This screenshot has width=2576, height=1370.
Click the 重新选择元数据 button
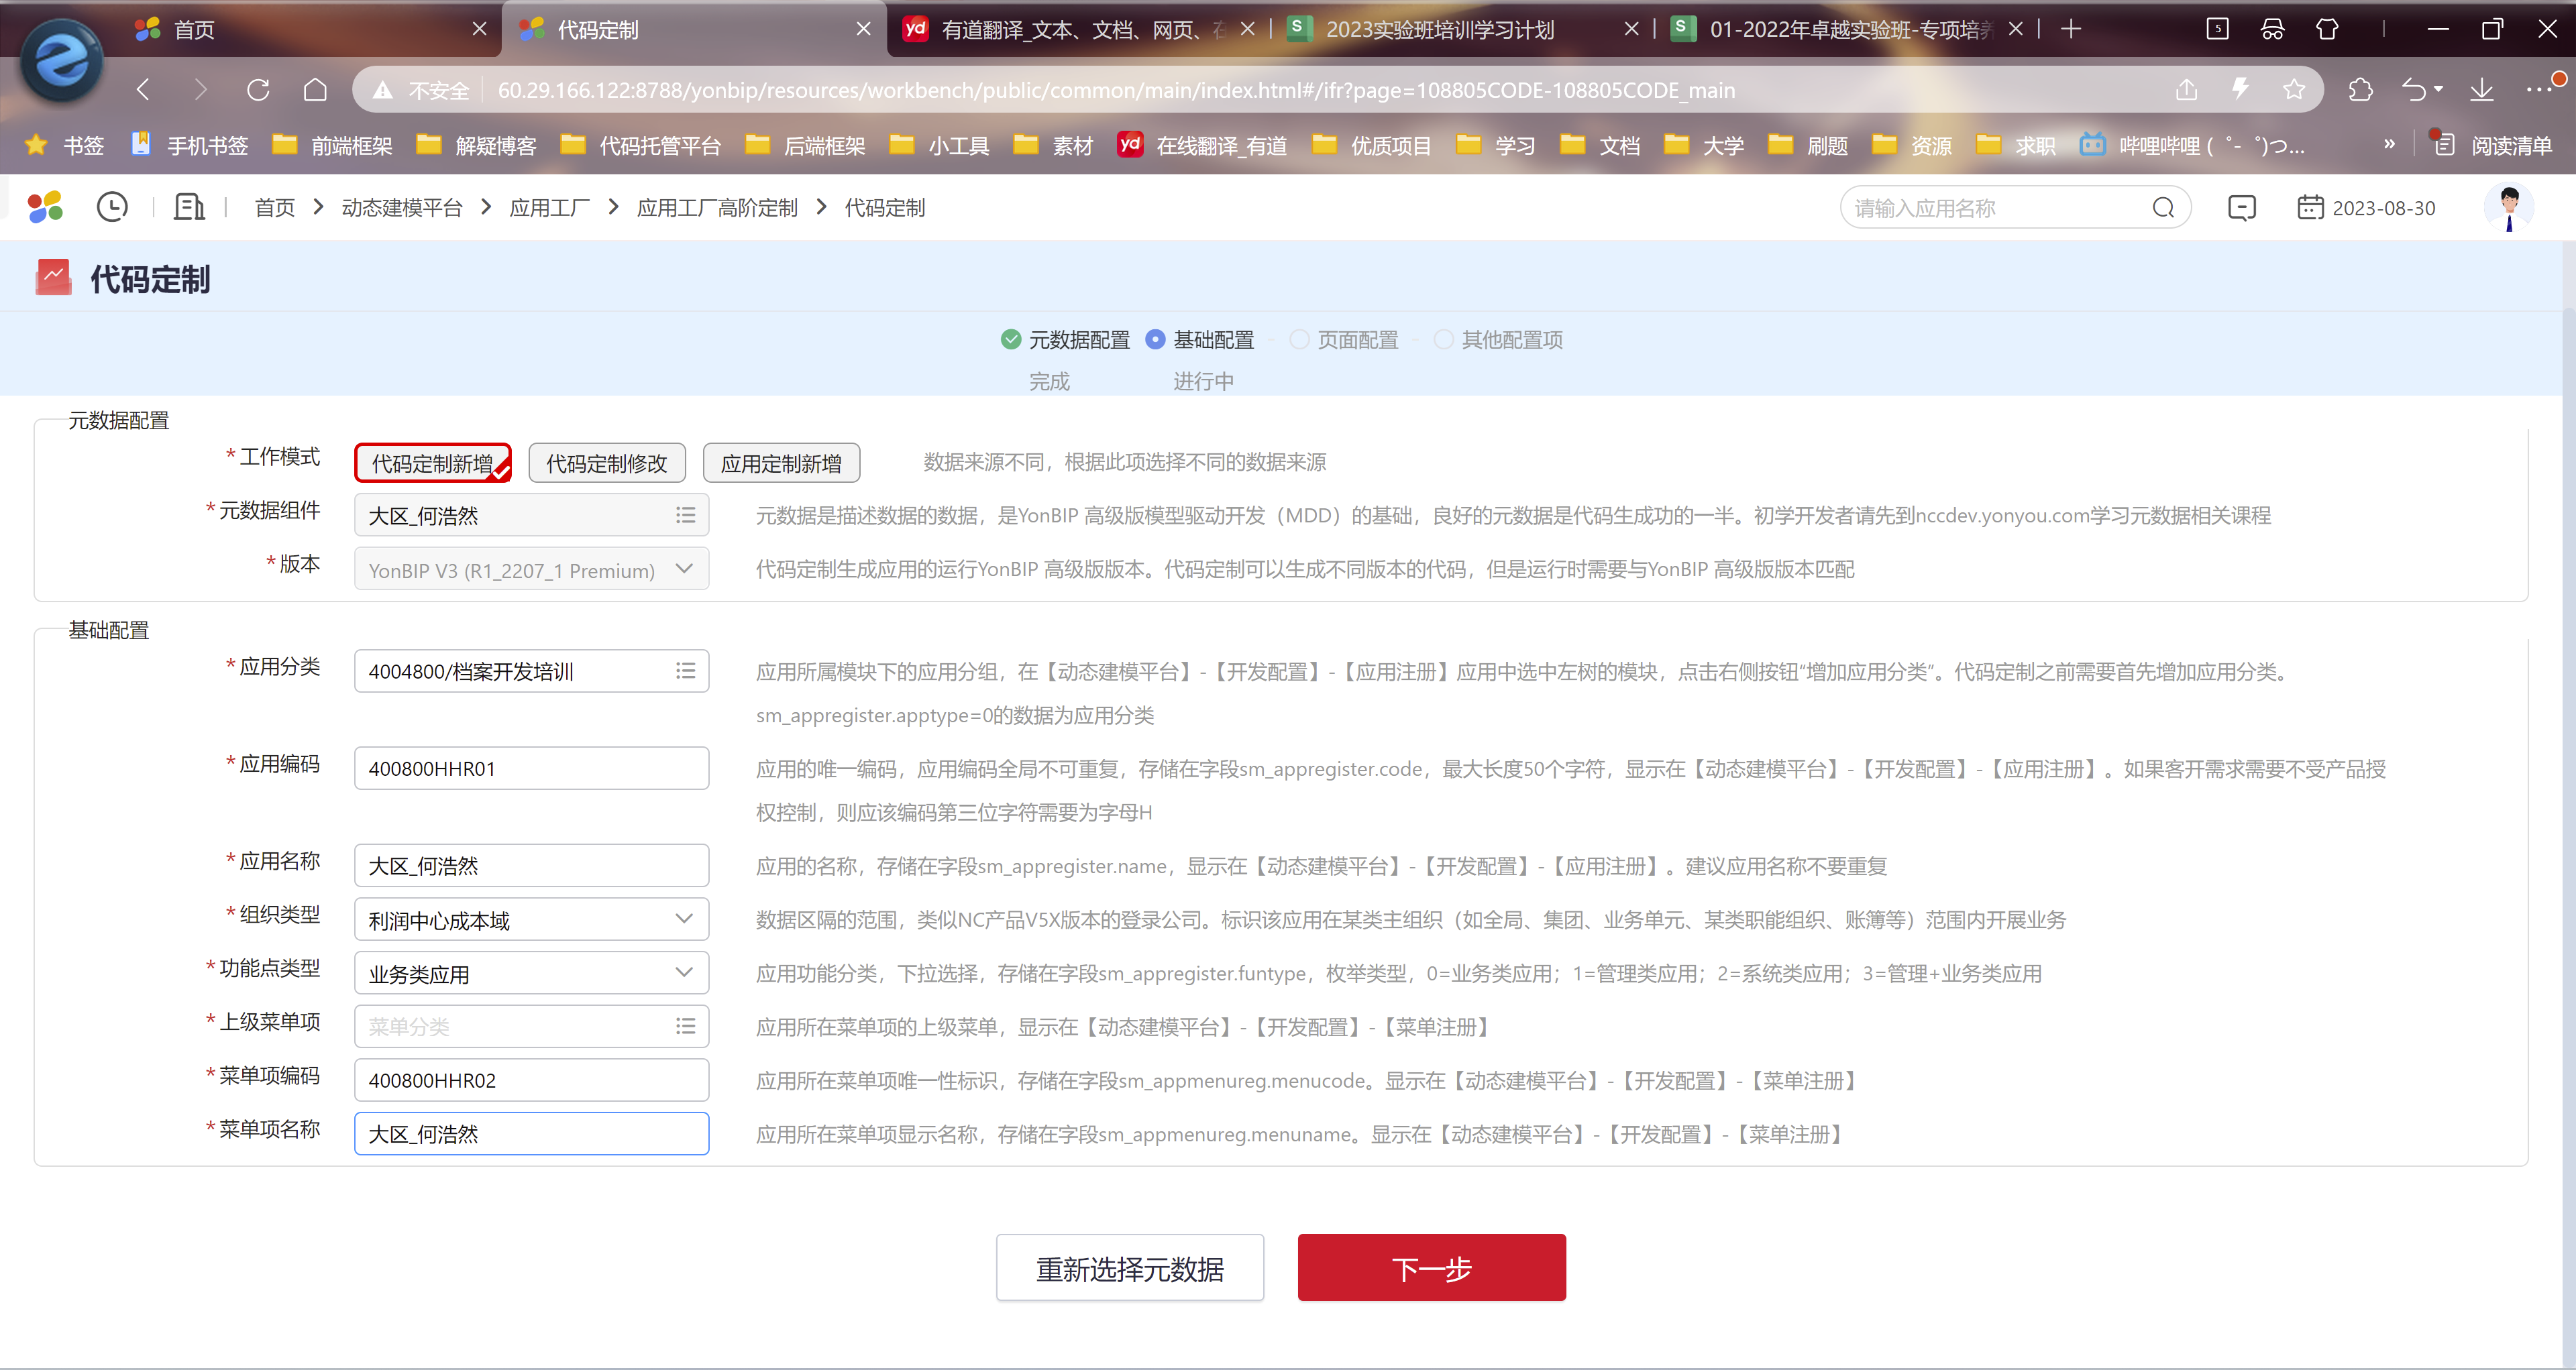(1130, 1268)
